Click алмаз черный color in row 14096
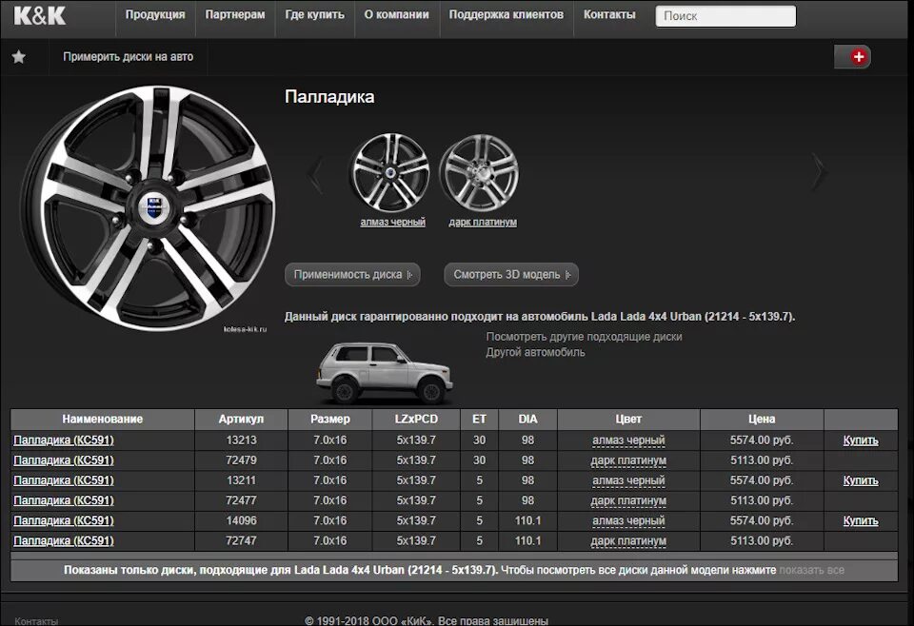 pyautogui.click(x=628, y=520)
